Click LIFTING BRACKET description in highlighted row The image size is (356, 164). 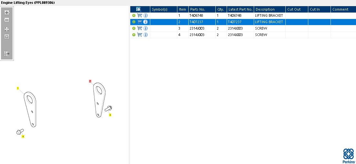point(269,22)
